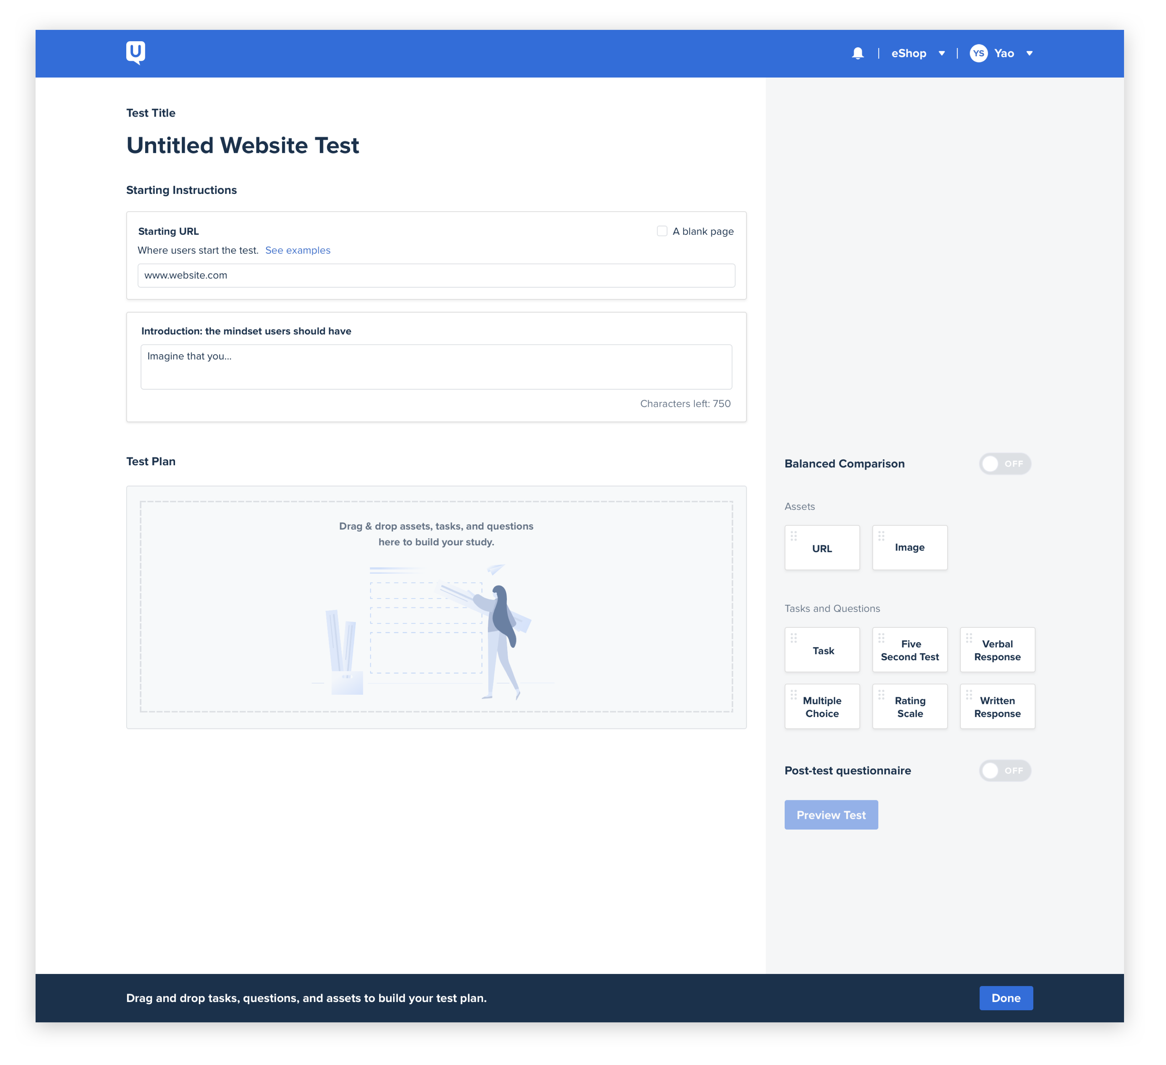Select the Five Second Test card

pyautogui.click(x=909, y=649)
